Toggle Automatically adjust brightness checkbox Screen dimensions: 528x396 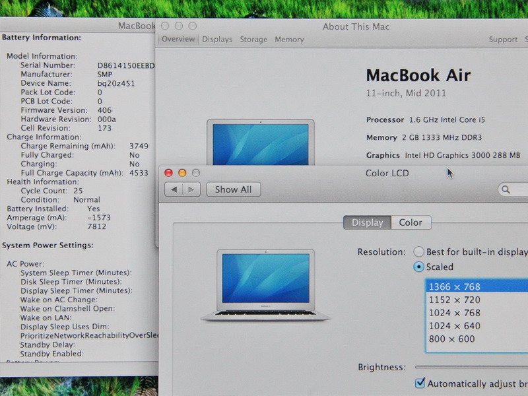[x=420, y=383]
